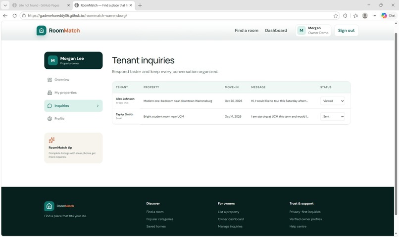
Task: Click the RoomMatch house logo icon in header
Action: 42,31
